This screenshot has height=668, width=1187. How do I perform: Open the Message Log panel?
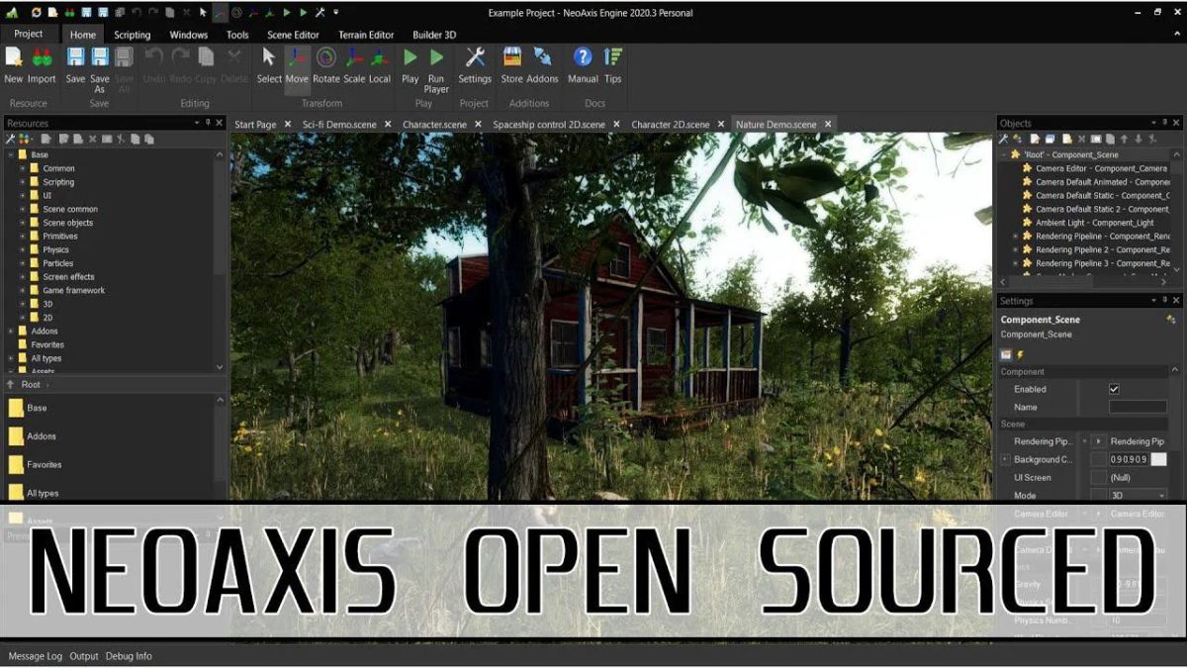coord(35,656)
